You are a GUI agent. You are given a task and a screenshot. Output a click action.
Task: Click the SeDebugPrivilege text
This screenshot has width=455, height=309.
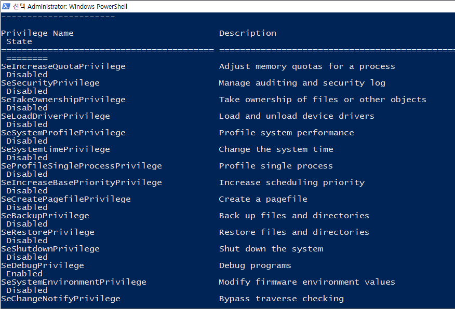(x=42, y=265)
